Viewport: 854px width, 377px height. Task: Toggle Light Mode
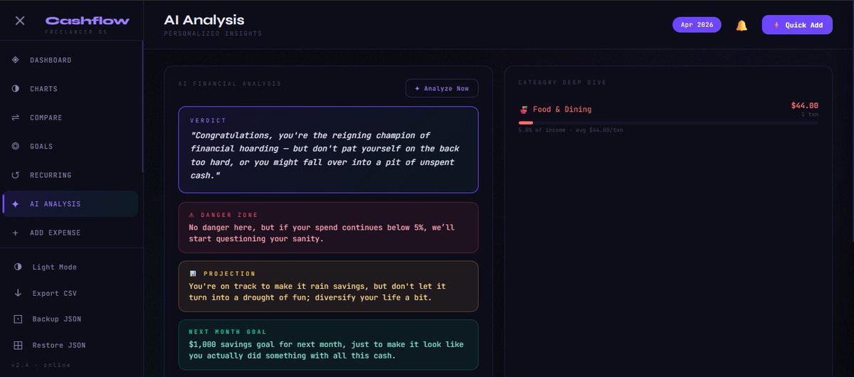coord(70,267)
